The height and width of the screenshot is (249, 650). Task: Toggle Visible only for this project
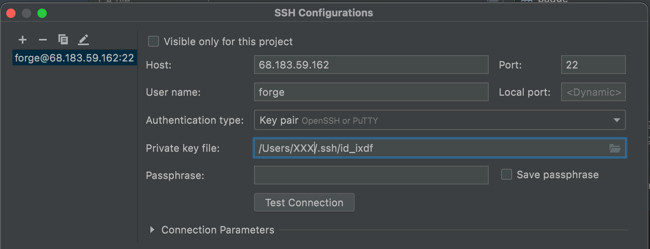[x=154, y=42]
